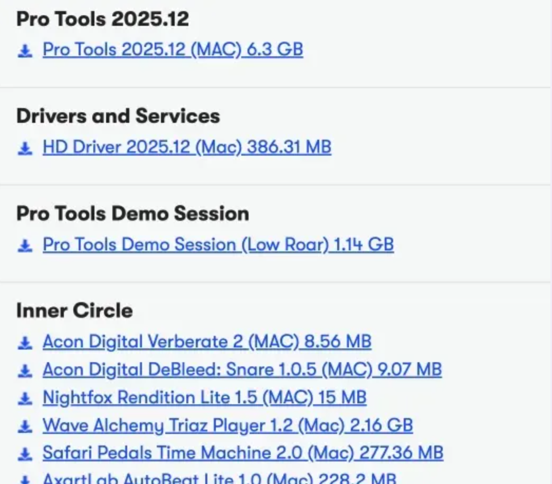Screen dimensions: 552x484
Task: Open the Pro Tools 2025.12 (MAC) 6.3 GB link
Action: pos(173,50)
